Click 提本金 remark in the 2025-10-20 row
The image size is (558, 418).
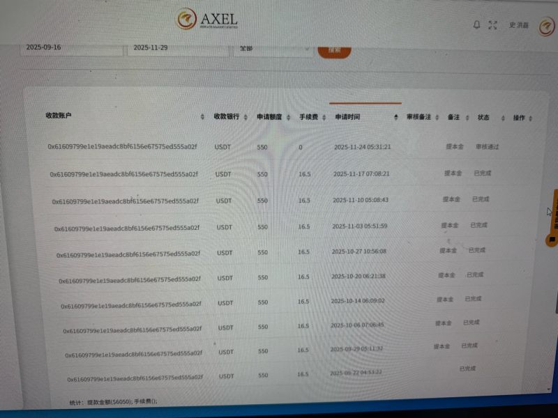446,275
